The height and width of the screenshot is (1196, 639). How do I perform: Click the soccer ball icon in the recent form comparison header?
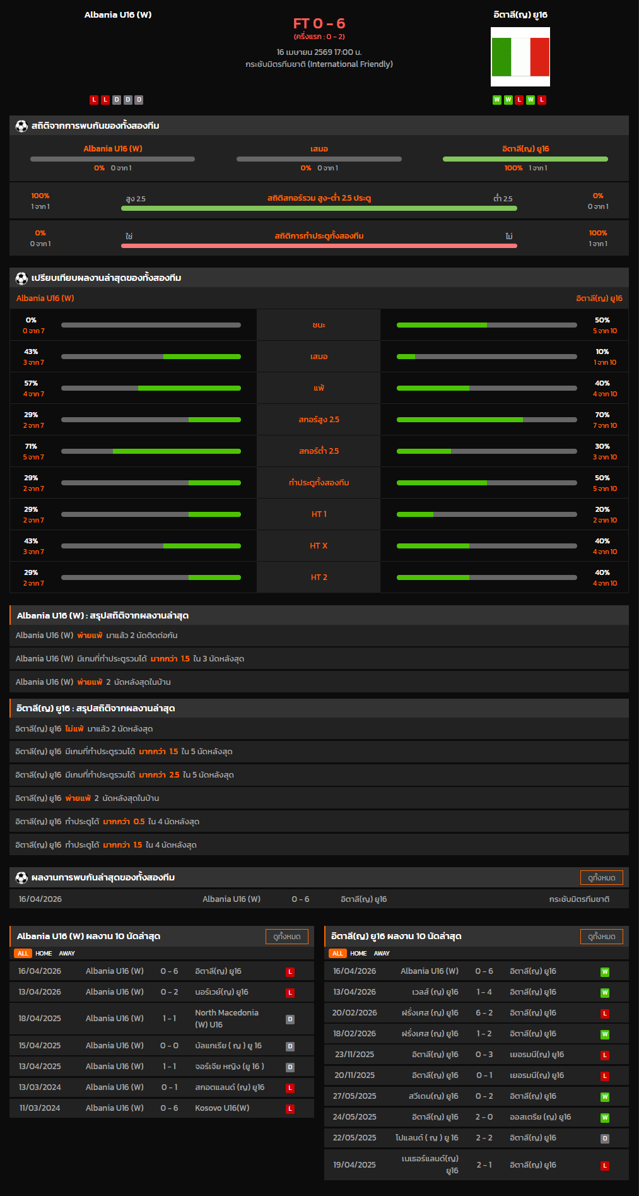pos(21,278)
